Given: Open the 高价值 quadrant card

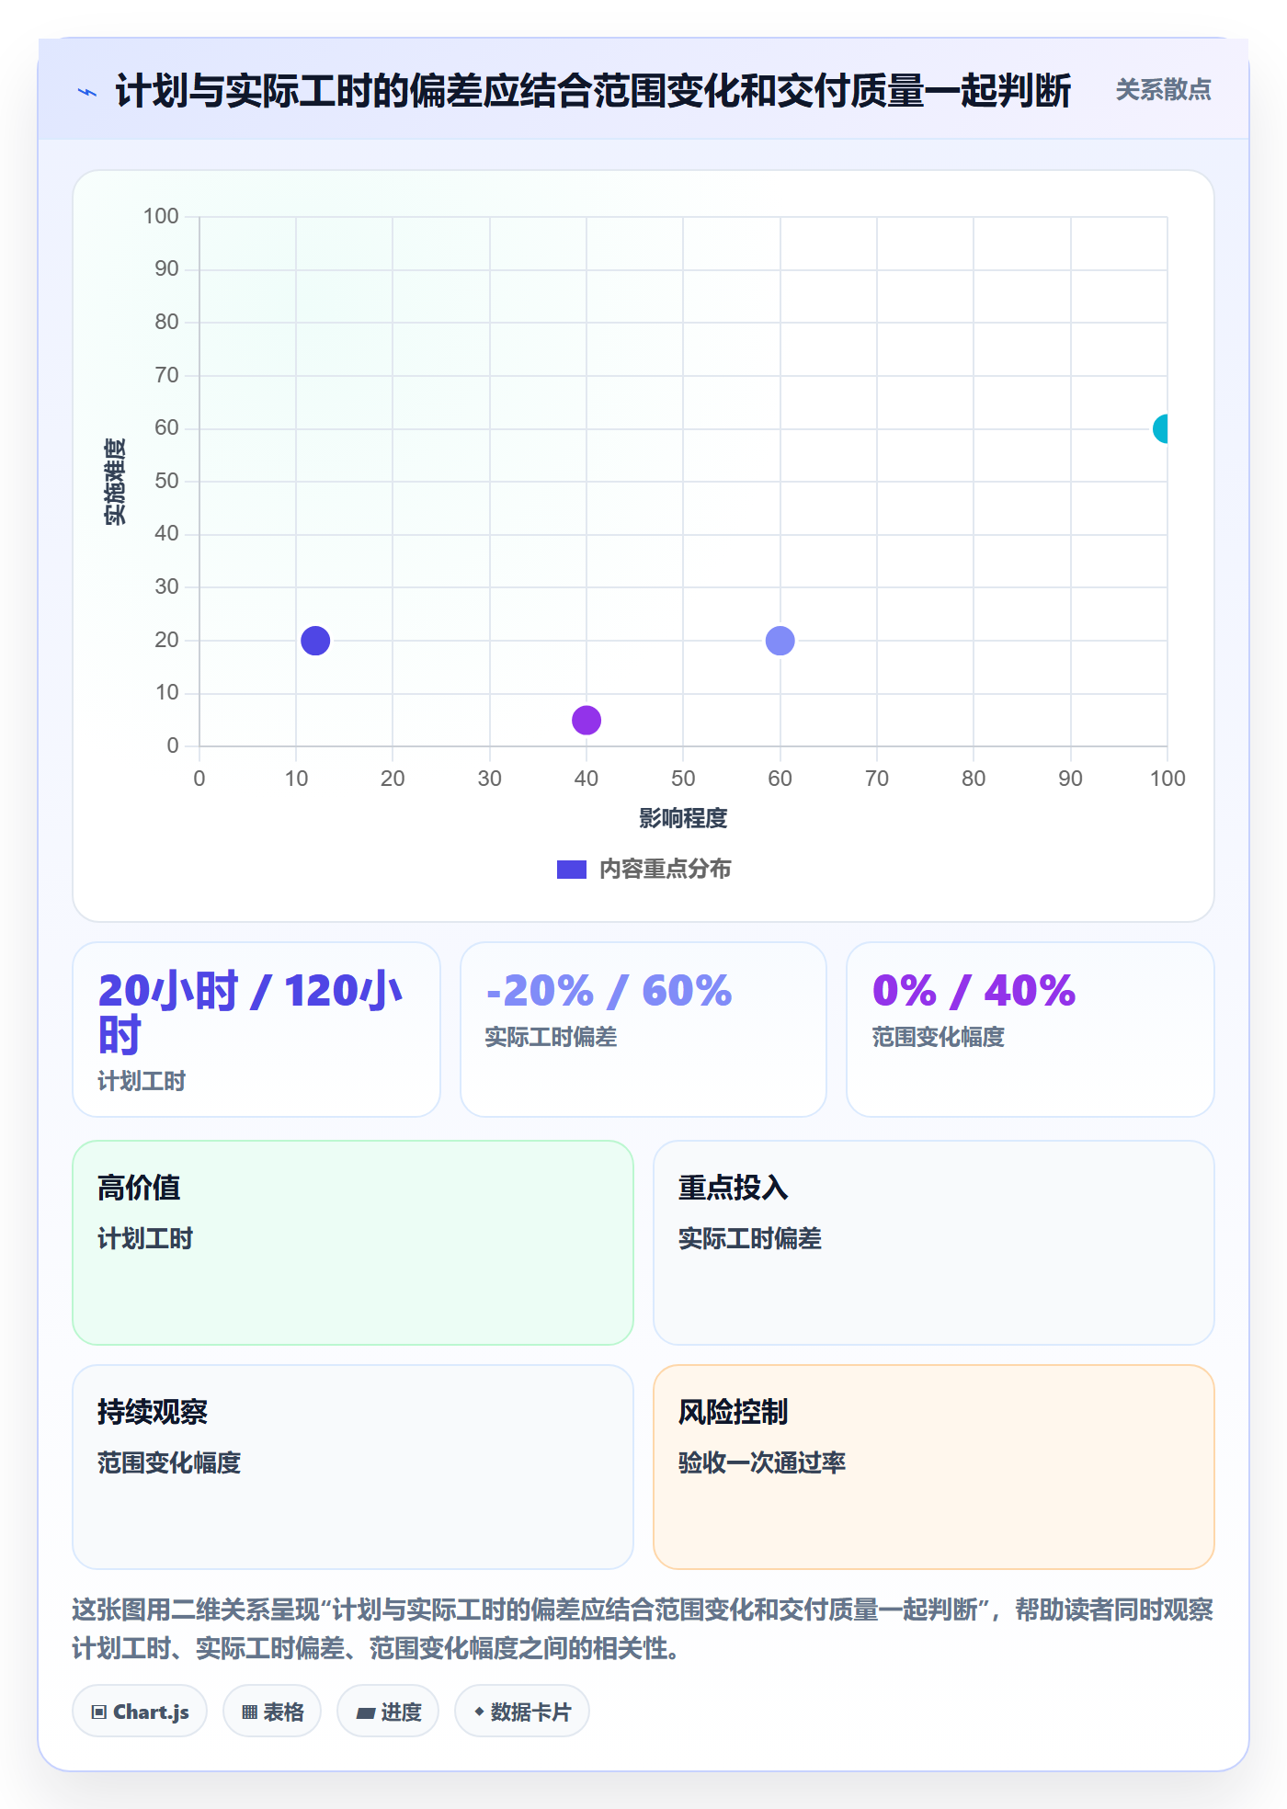Looking at the screenshot, I should tap(353, 1243).
